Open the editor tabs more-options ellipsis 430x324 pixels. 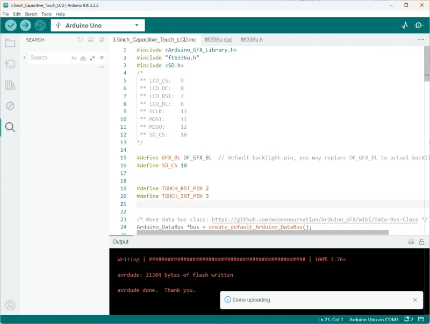pos(421,40)
